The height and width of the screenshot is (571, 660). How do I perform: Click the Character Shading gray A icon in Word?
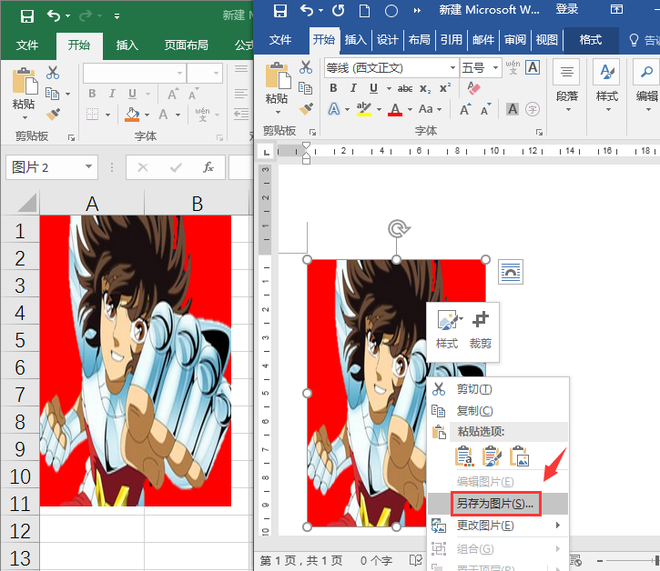pos(513,109)
